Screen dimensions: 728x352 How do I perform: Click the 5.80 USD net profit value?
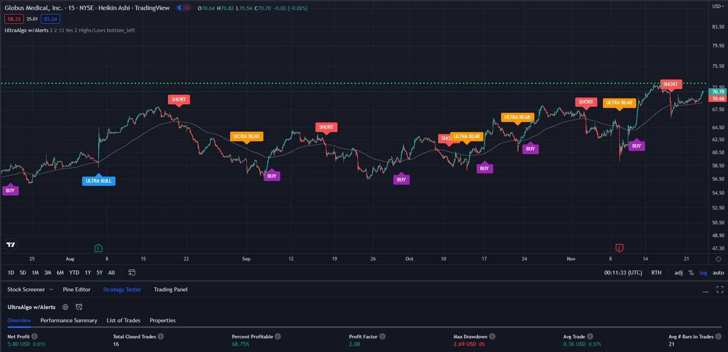(x=19, y=344)
